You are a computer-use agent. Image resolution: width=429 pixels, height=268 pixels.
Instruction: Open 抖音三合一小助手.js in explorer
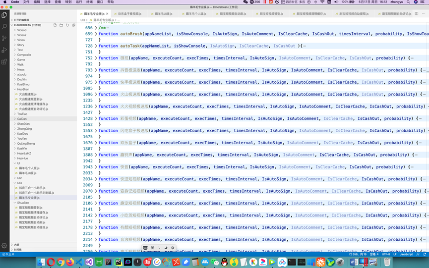[32, 188]
